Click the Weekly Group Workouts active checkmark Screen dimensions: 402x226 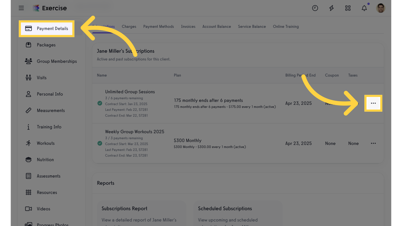tap(100, 143)
